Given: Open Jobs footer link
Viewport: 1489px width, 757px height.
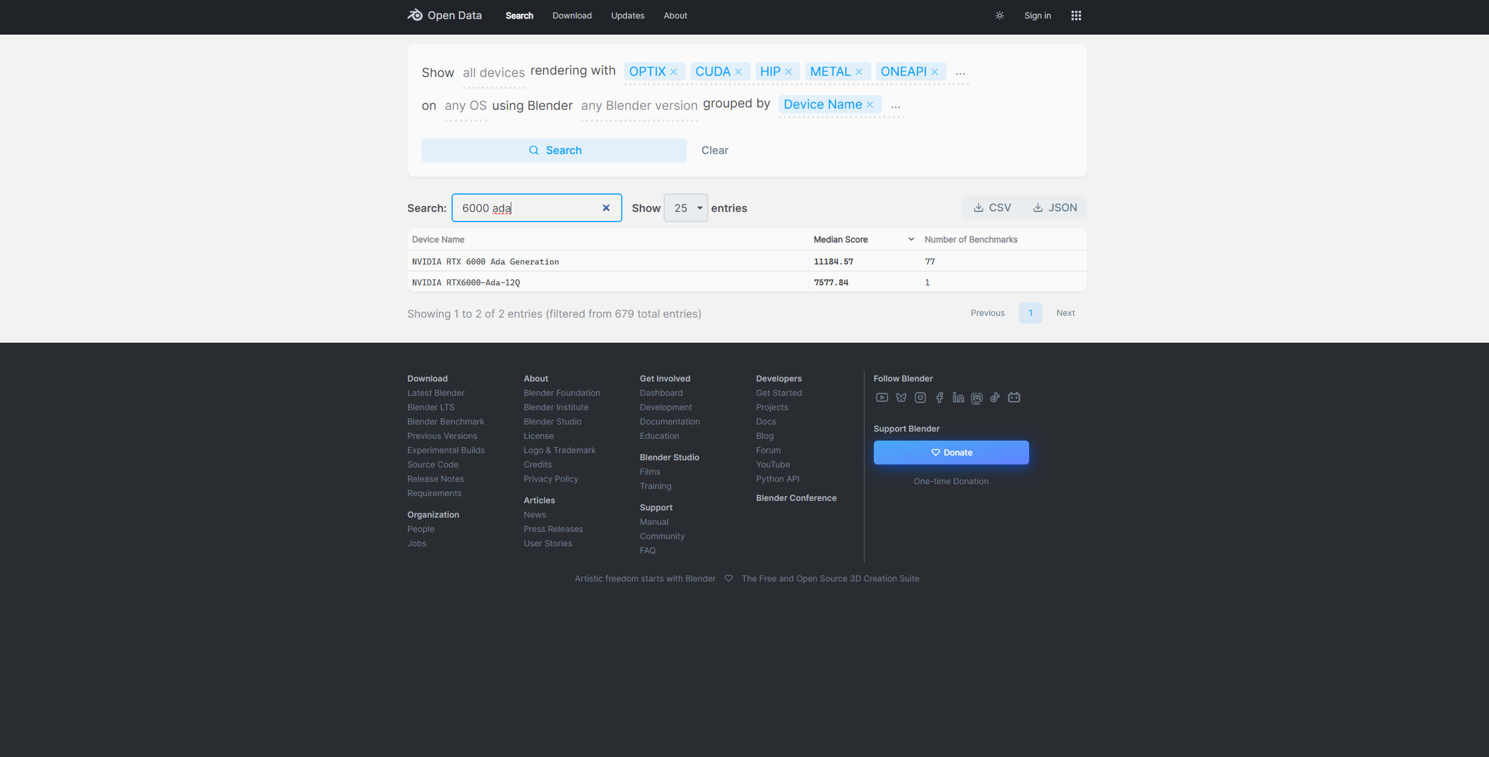Looking at the screenshot, I should [417, 543].
